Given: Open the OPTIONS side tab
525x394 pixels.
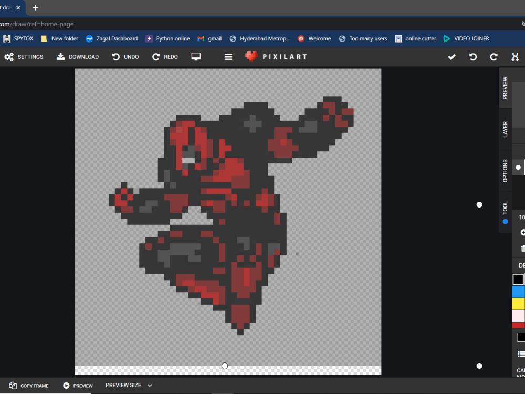Looking at the screenshot, I should [505, 171].
